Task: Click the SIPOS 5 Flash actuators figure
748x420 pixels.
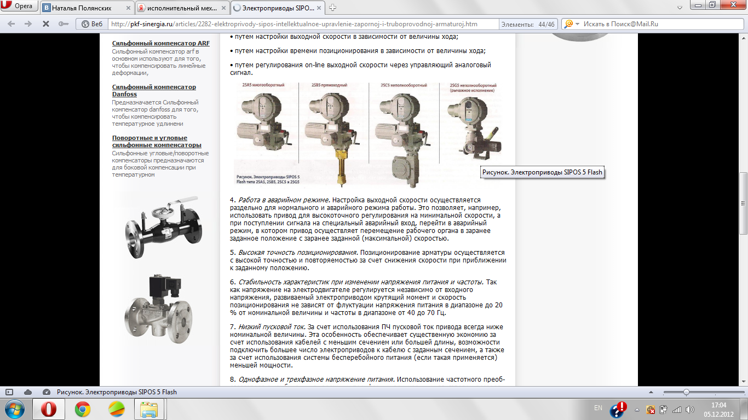Action: [x=369, y=135]
